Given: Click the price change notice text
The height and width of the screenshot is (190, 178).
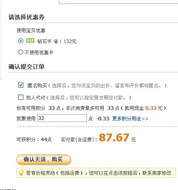Looking at the screenshot, I should (98, 173).
